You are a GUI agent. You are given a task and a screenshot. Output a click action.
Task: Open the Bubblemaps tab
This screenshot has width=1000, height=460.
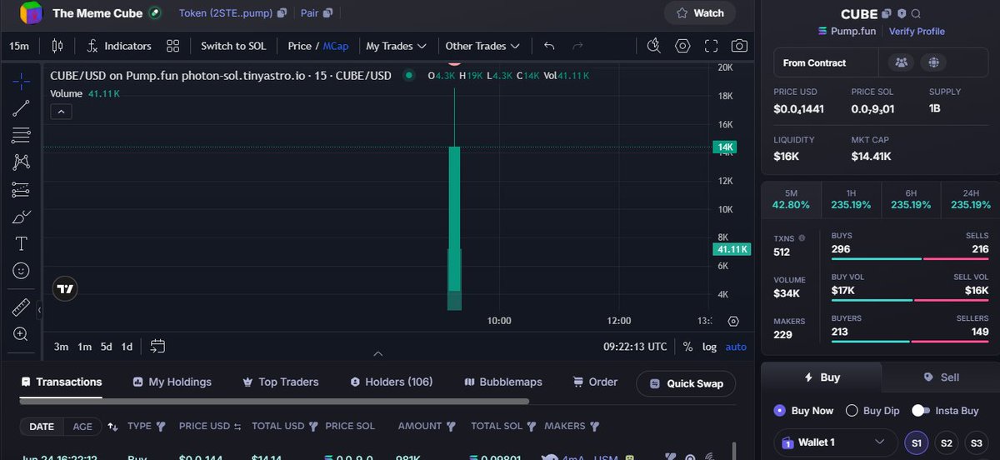(502, 382)
